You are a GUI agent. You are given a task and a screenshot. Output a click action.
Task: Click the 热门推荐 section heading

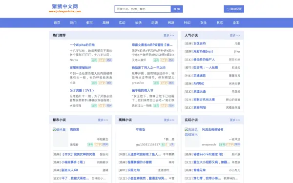(x=59, y=35)
